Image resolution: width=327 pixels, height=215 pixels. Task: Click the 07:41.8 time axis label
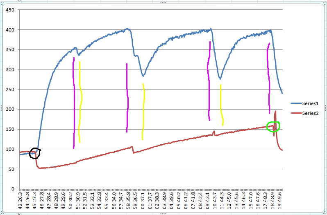(x=193, y=200)
